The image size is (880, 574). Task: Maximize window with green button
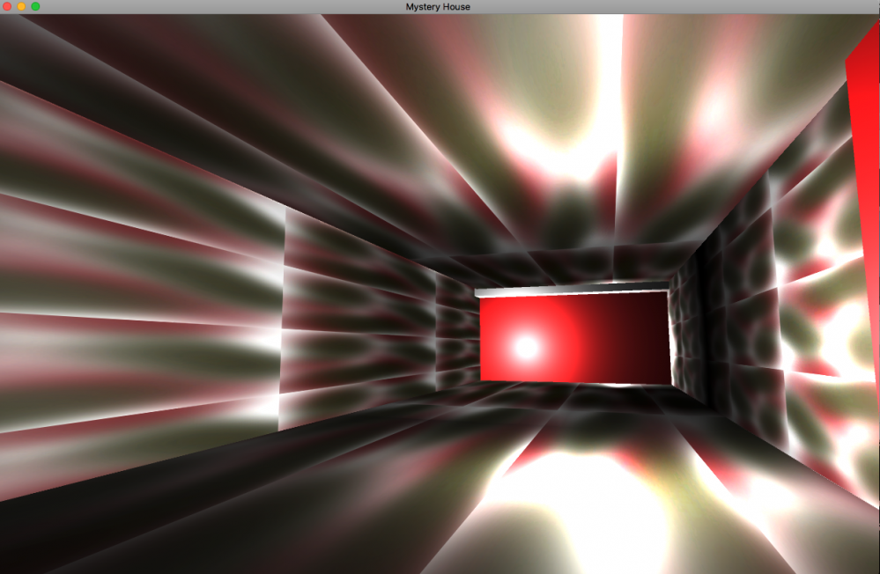[x=35, y=6]
